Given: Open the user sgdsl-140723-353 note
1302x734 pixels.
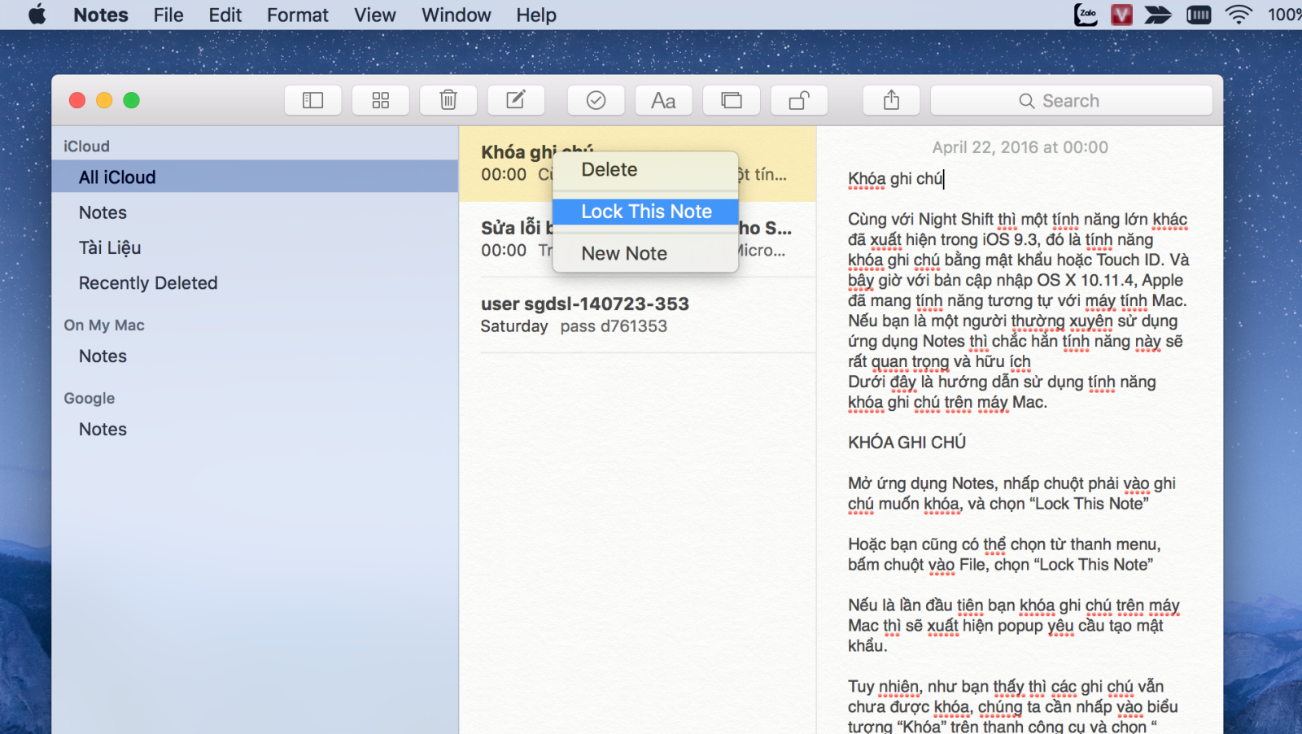Looking at the screenshot, I should pos(637,315).
